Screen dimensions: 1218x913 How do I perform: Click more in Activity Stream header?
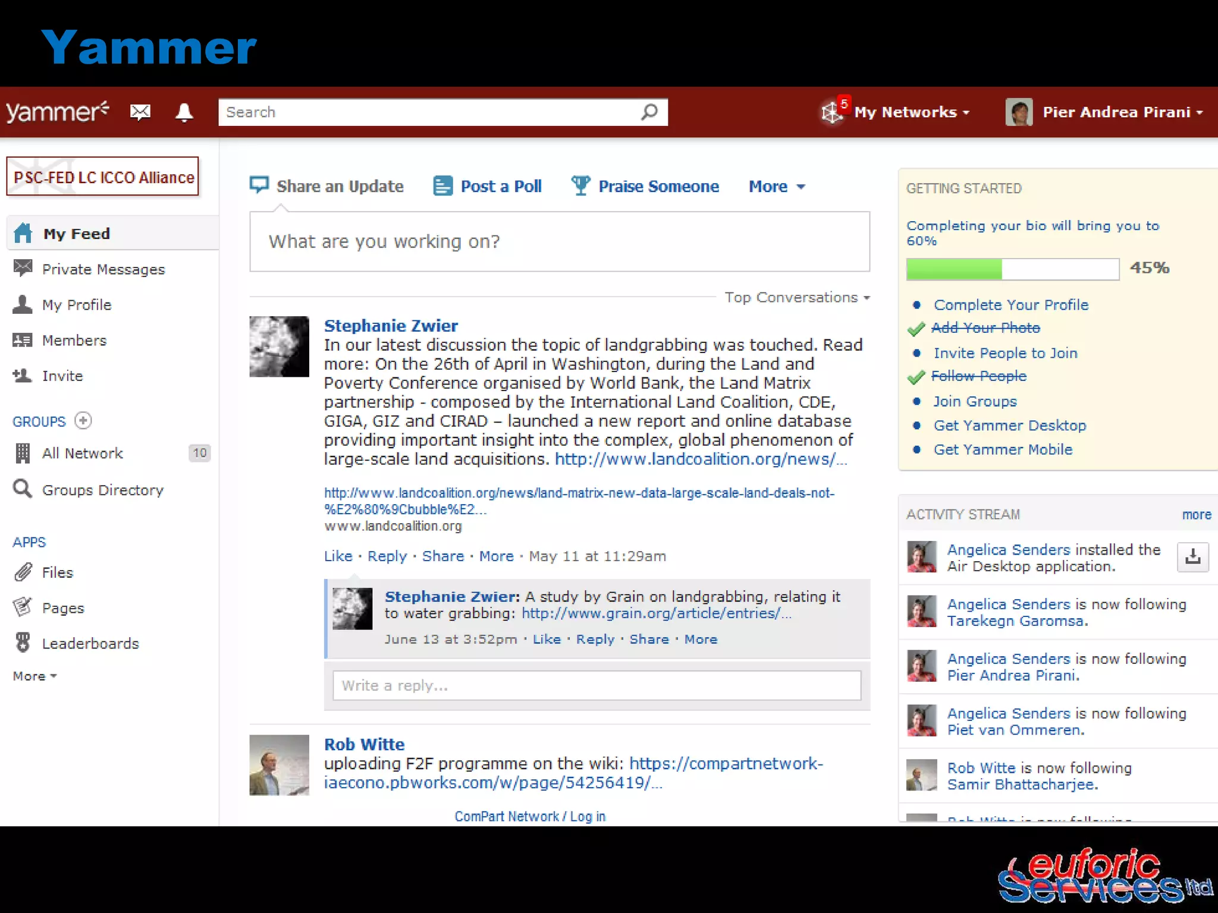pyautogui.click(x=1197, y=515)
